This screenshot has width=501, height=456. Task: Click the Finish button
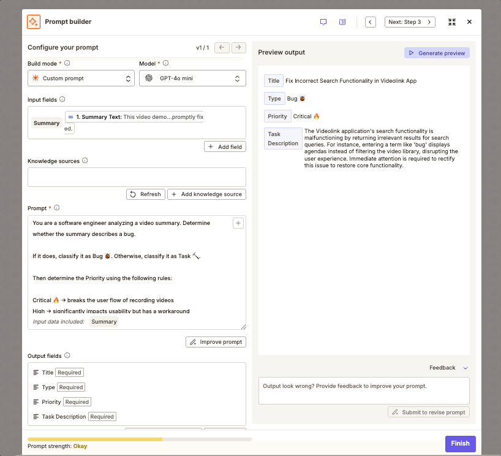tap(460, 443)
